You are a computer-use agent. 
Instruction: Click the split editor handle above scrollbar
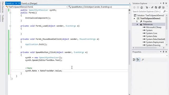pos(129,10)
